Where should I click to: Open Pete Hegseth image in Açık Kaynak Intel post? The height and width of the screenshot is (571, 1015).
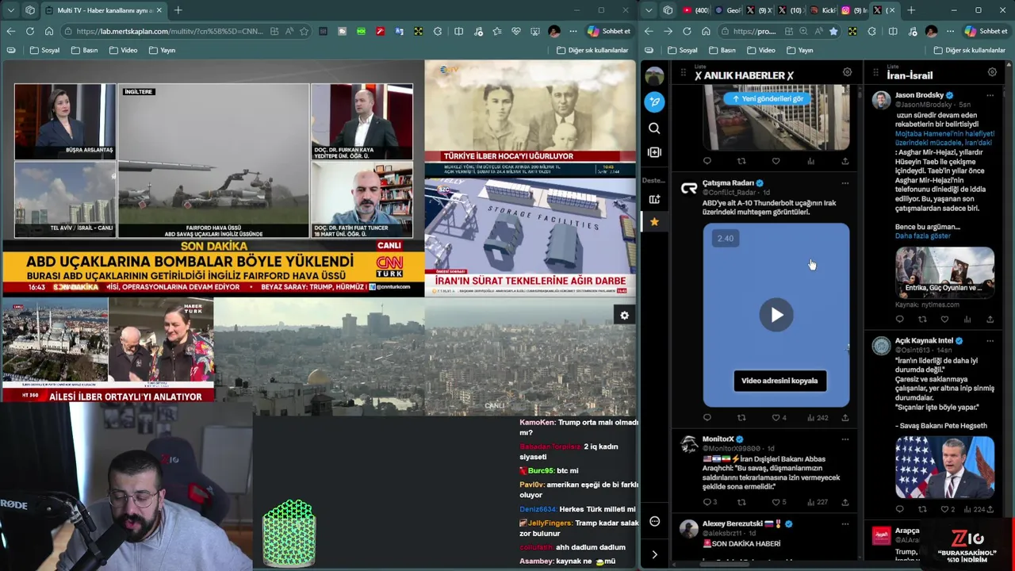(x=944, y=468)
